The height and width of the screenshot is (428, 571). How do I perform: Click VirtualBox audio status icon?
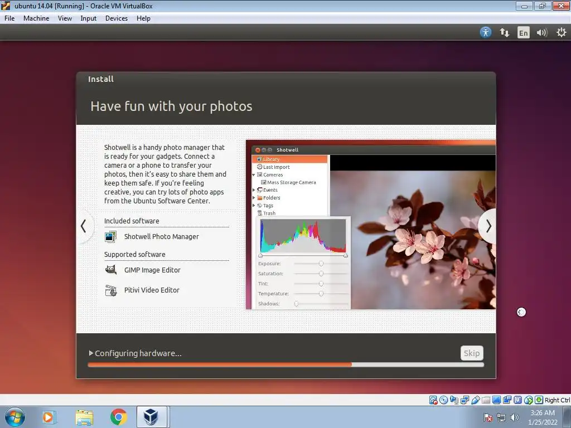click(x=454, y=400)
